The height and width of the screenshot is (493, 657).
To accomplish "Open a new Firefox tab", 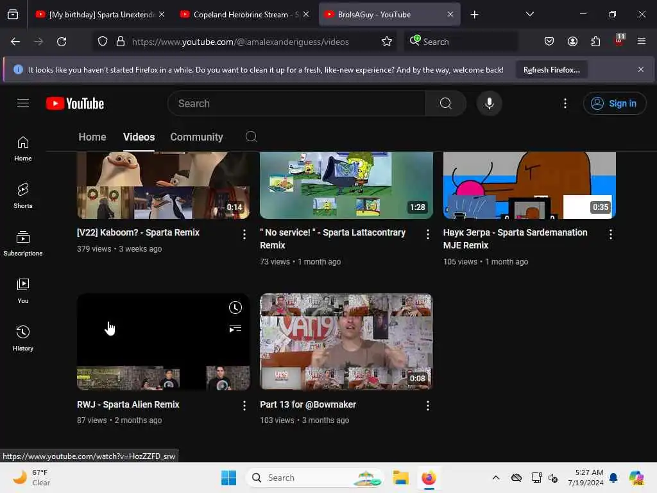I will tap(474, 14).
